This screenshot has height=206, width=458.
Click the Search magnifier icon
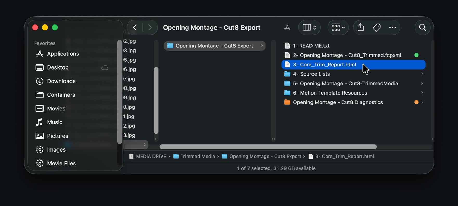click(423, 27)
